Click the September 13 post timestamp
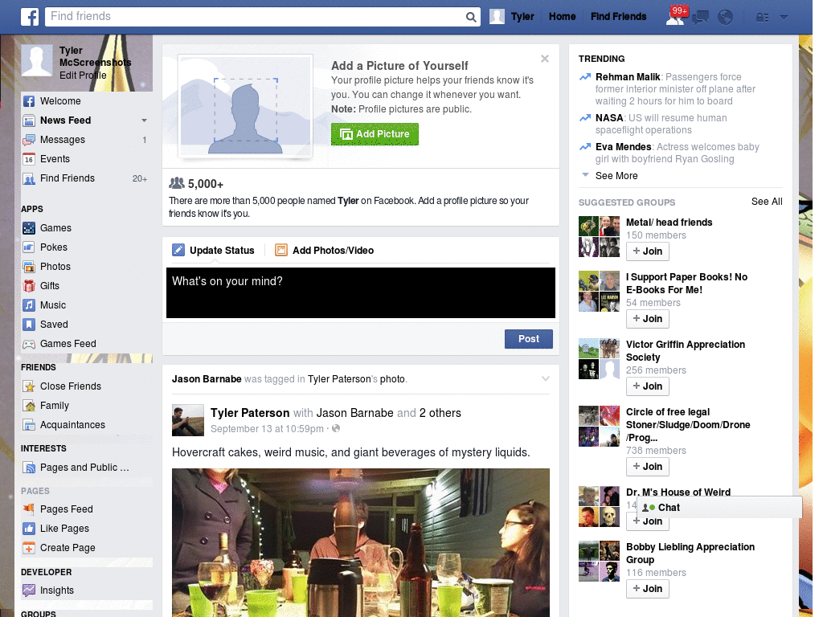 pyautogui.click(x=267, y=429)
